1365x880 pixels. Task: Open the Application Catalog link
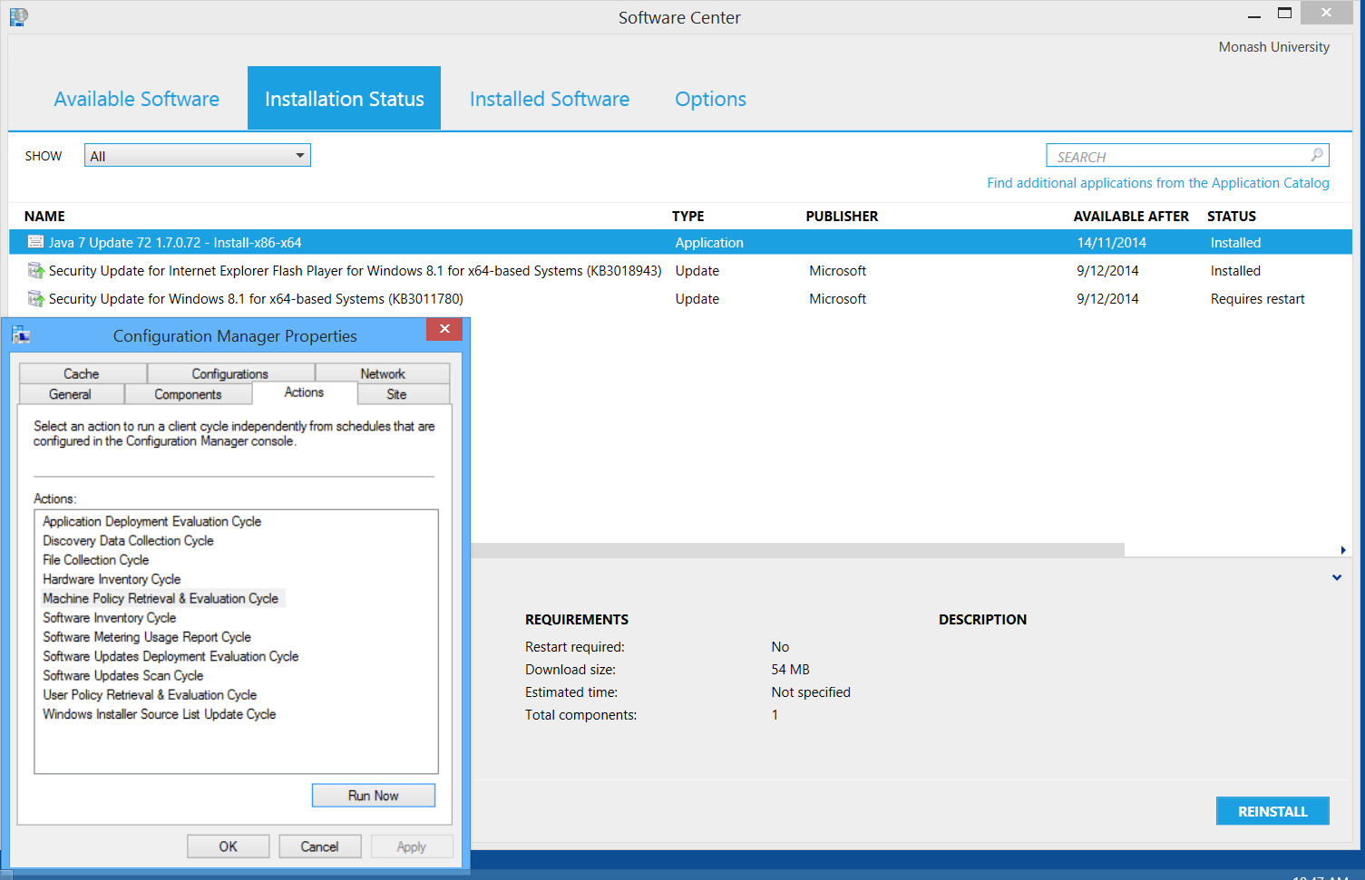click(x=1157, y=183)
